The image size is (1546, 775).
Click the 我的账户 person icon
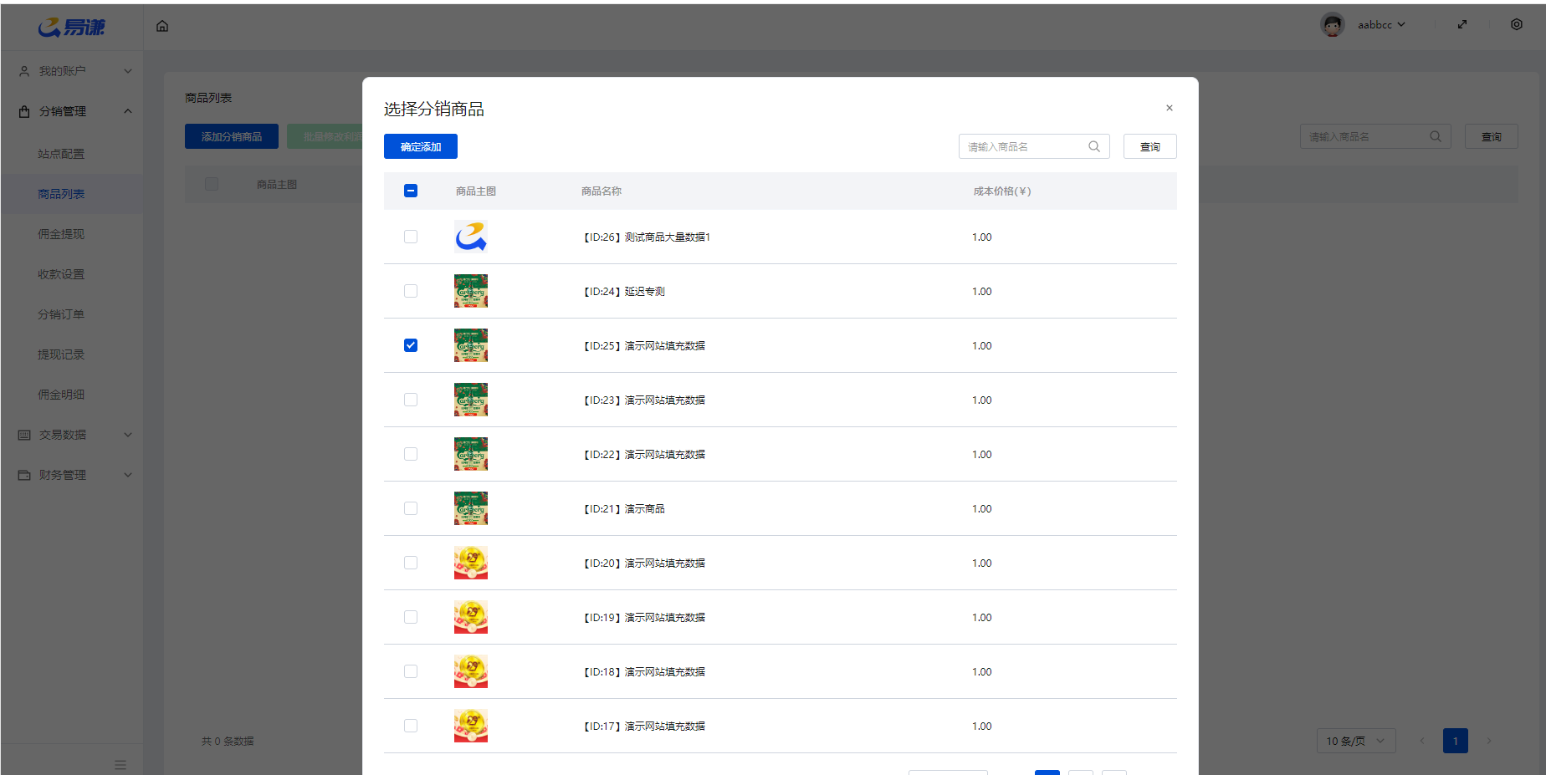[x=24, y=71]
